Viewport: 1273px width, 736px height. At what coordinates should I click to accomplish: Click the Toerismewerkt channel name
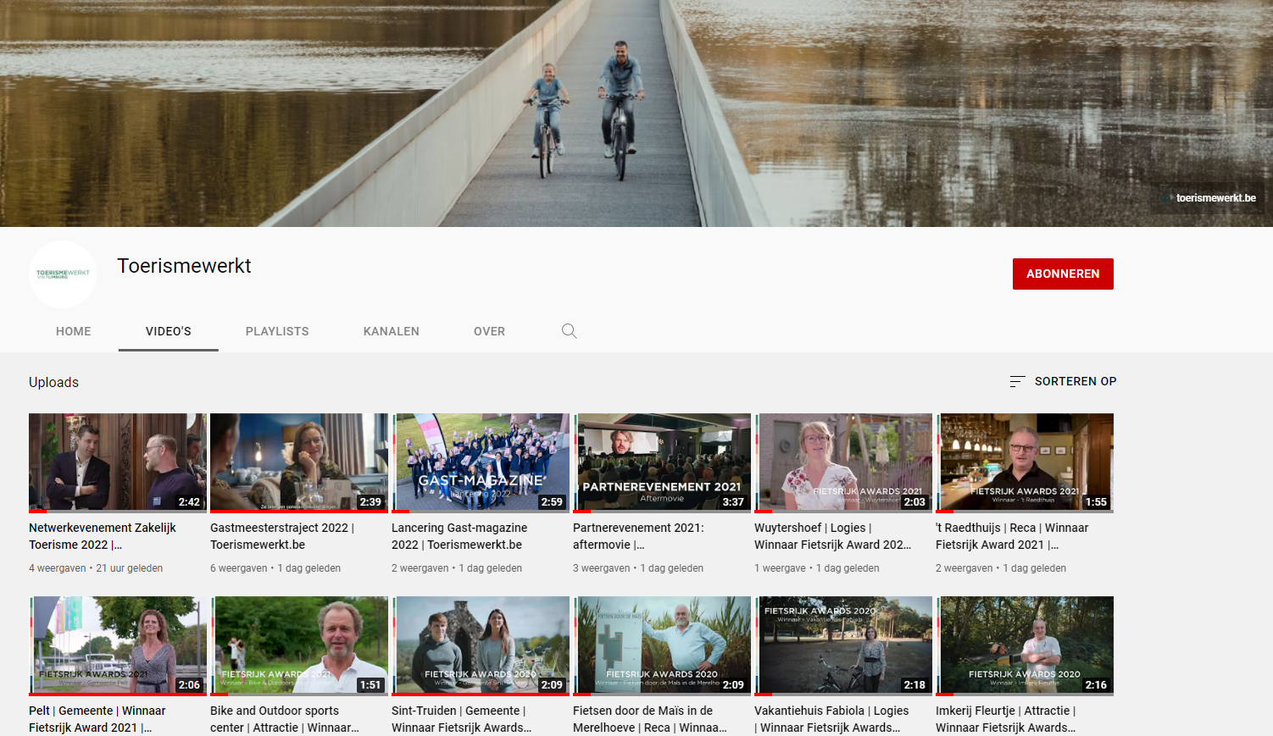pos(184,266)
